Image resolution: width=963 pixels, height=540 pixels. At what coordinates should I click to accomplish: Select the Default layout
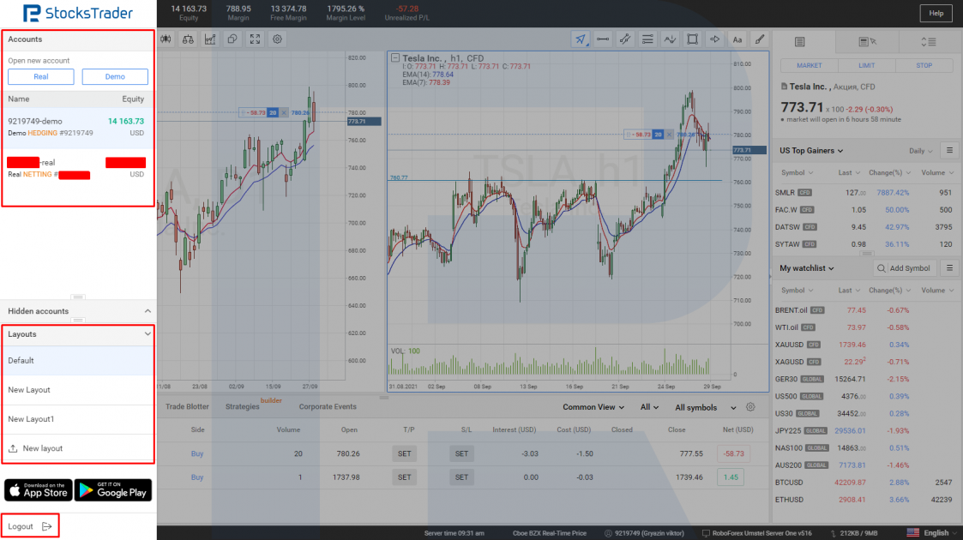coord(77,361)
